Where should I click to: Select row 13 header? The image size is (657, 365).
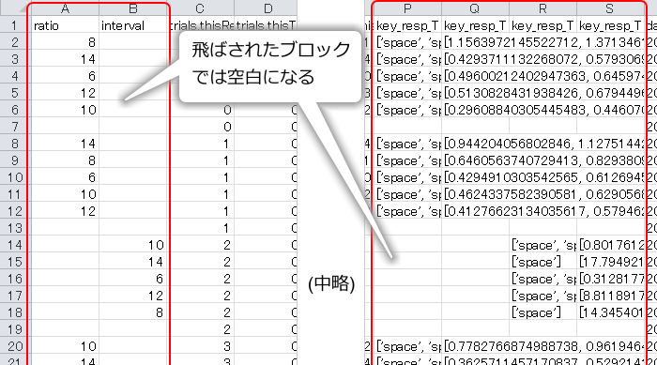[15, 228]
